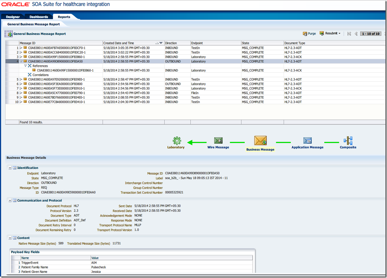Click envelope icon of row 10 message
Viewport: 387px width, 278px height.
click(x=25, y=102)
